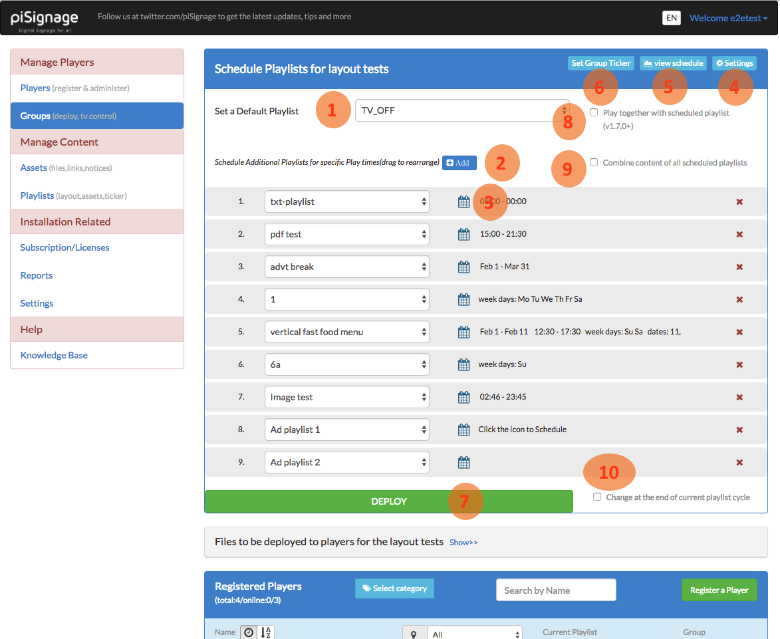The width and height of the screenshot is (780, 639).
Task: Toggle Change at end of playlist cycle
Action: [597, 497]
